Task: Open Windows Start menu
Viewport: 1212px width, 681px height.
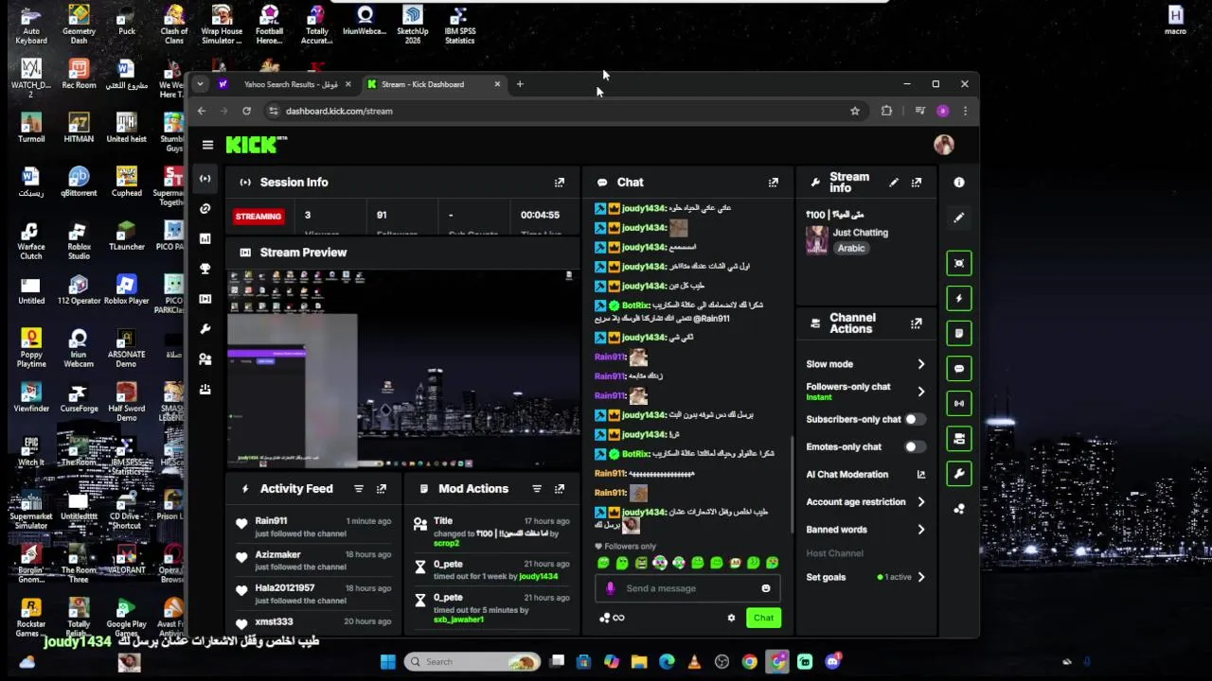Action: pyautogui.click(x=388, y=662)
